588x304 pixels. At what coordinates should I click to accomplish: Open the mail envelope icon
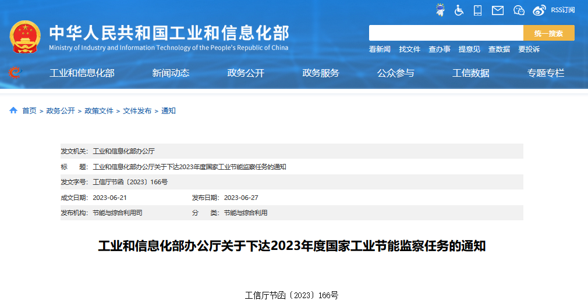coord(498,10)
